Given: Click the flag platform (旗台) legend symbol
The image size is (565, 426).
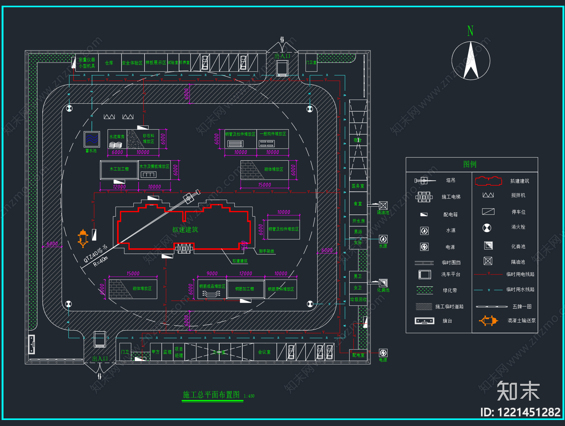Looking at the screenshot, I should pos(424,321).
